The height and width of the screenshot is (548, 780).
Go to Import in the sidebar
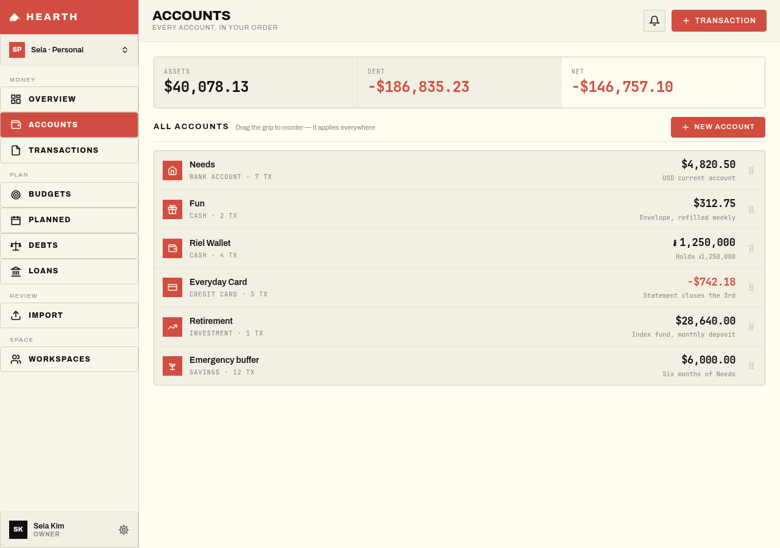69,315
